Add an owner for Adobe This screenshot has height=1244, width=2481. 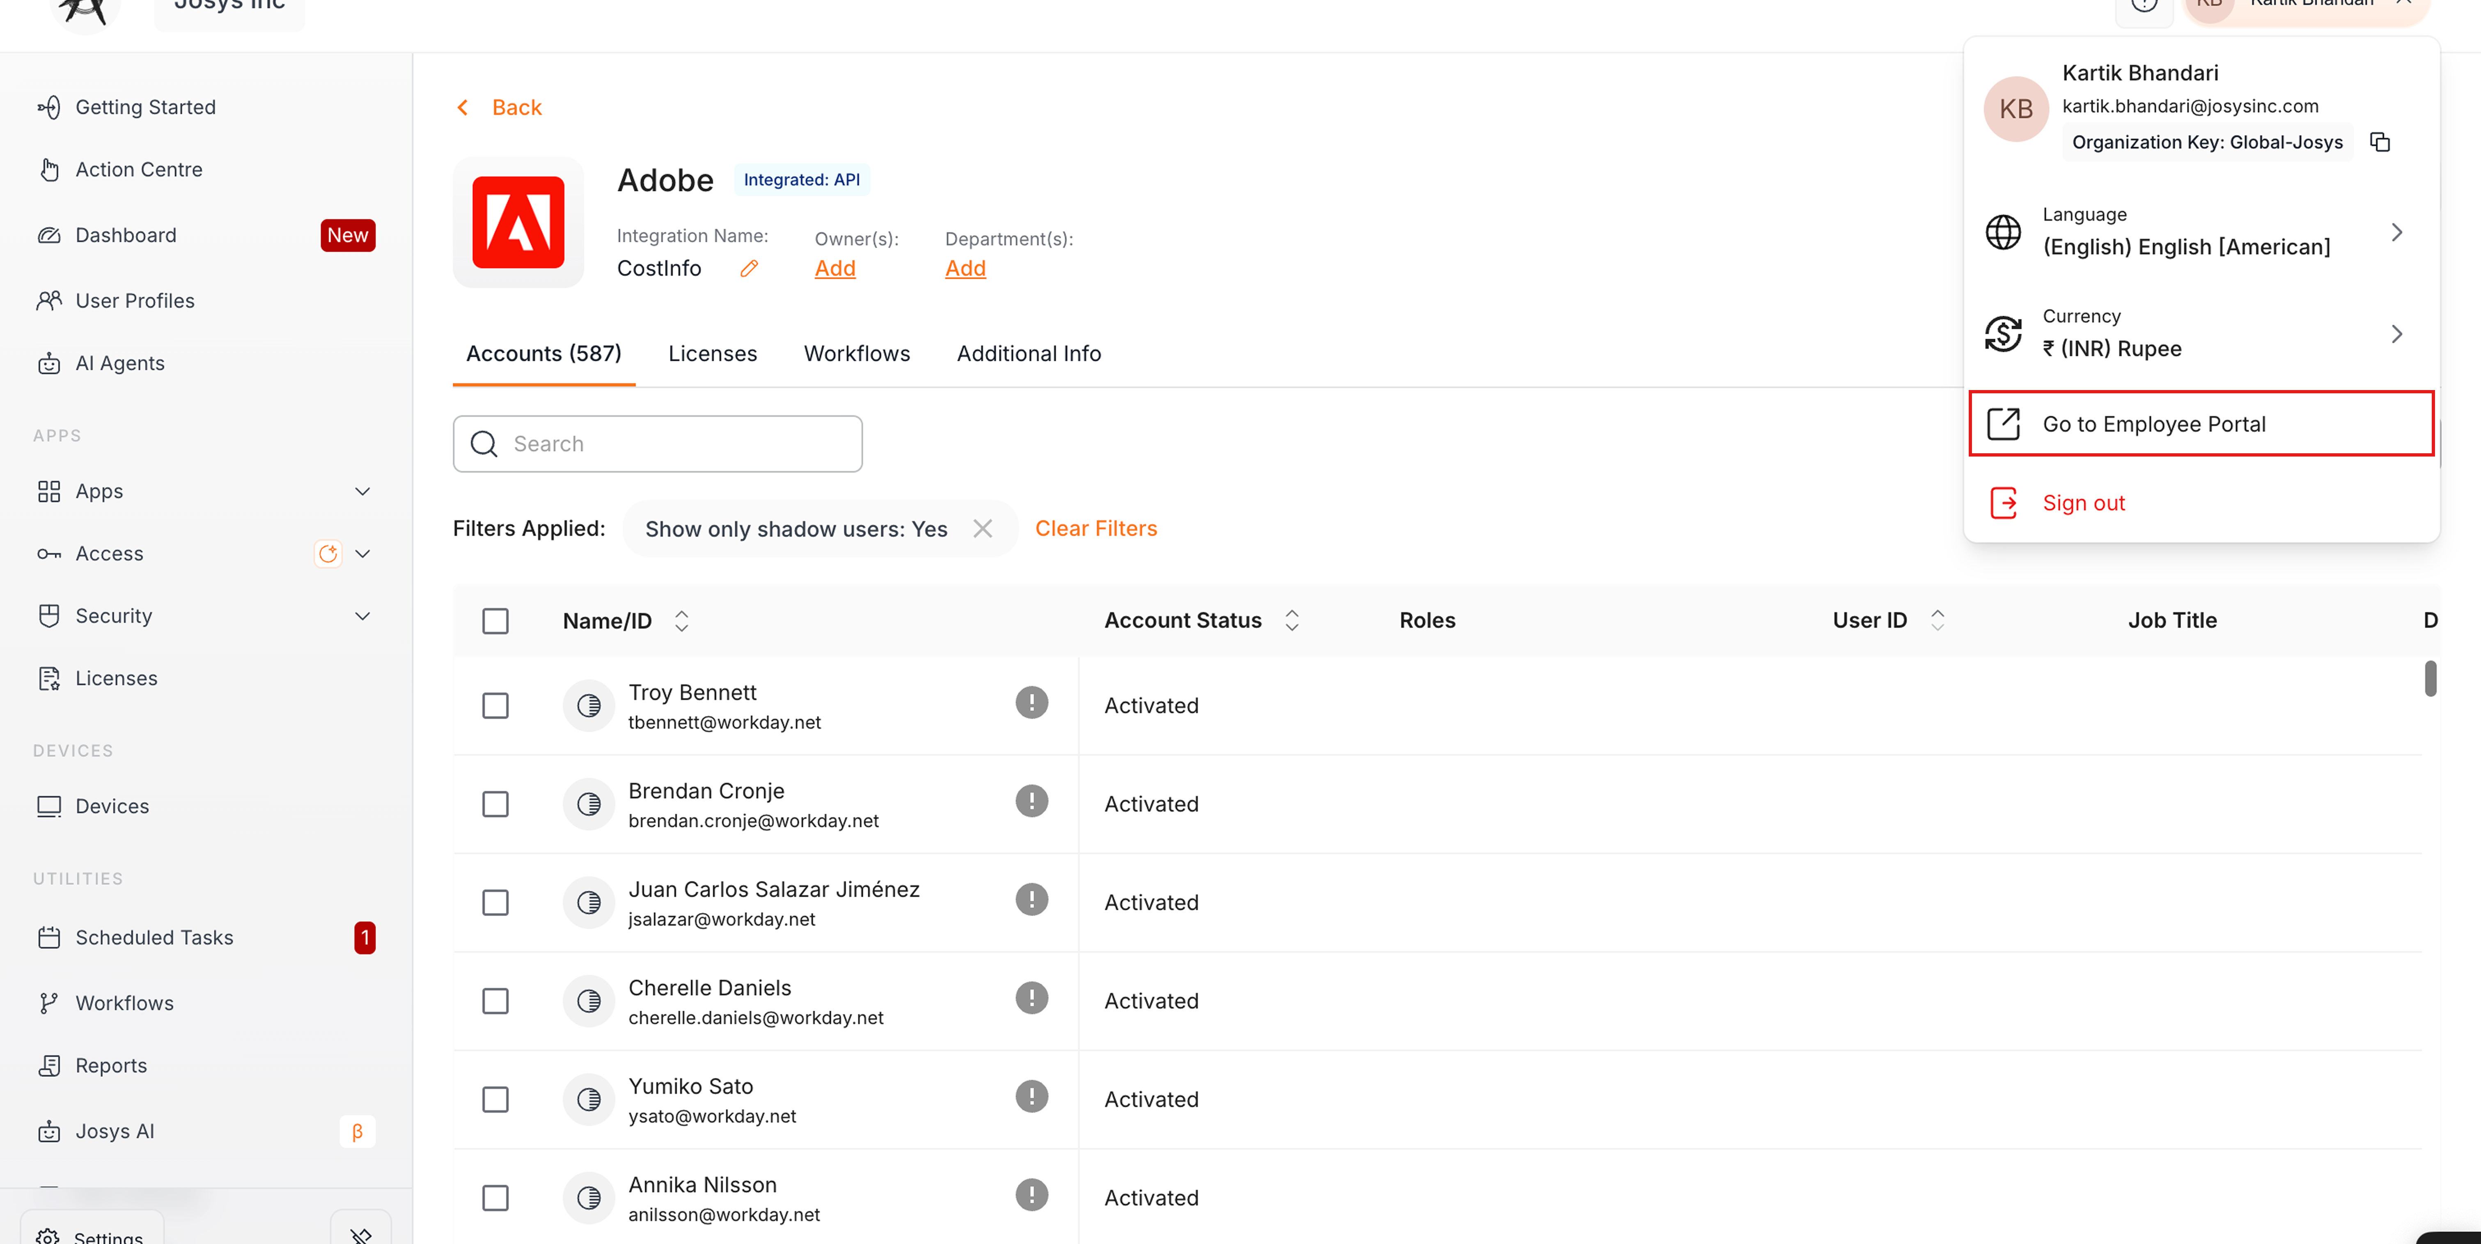click(835, 269)
